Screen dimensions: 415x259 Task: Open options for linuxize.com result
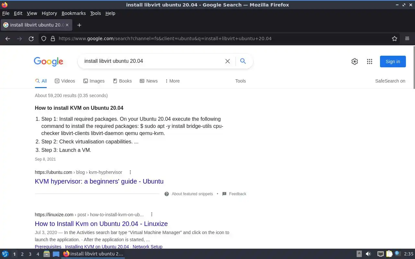[151, 214]
